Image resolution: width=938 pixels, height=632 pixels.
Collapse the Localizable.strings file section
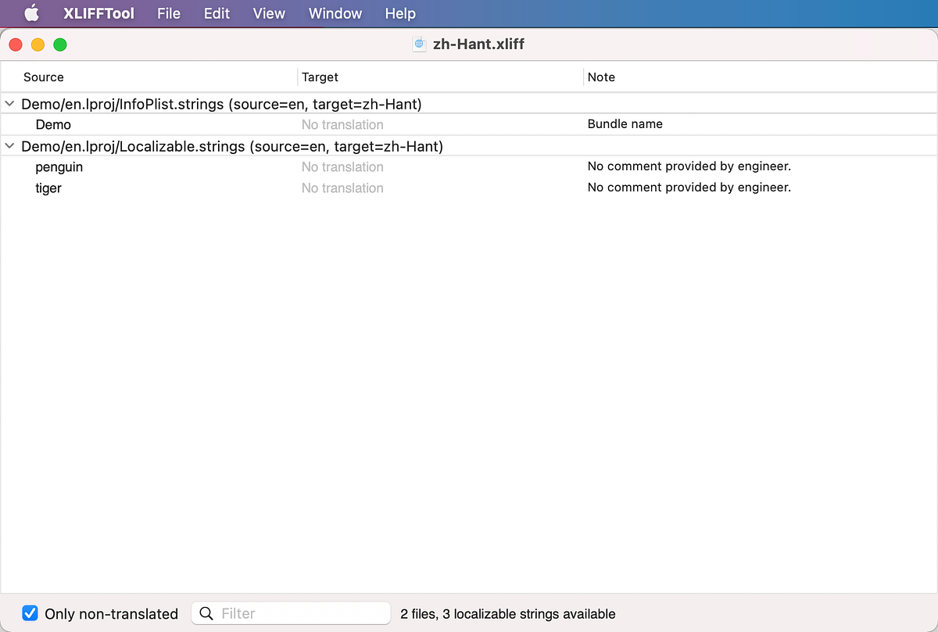(x=9, y=146)
